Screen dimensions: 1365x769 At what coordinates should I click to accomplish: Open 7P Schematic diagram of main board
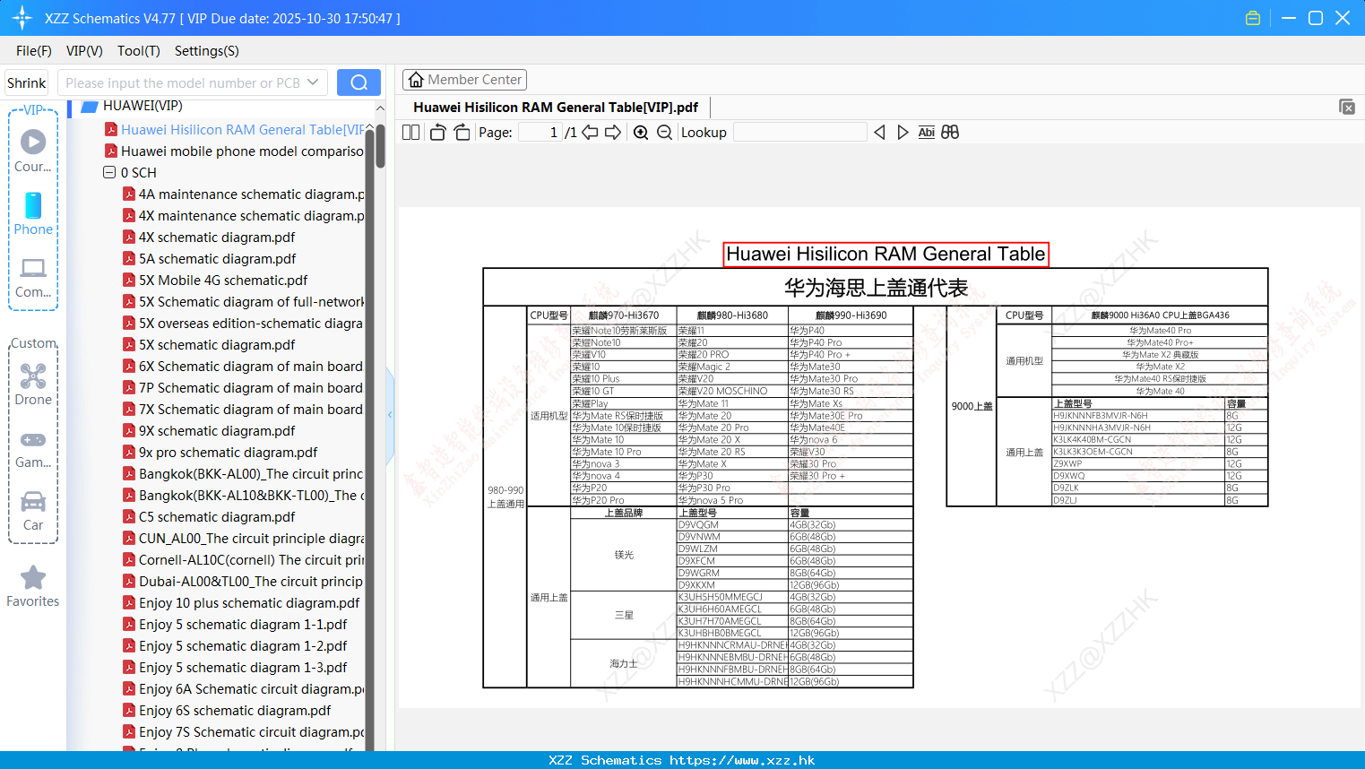pyautogui.click(x=243, y=388)
